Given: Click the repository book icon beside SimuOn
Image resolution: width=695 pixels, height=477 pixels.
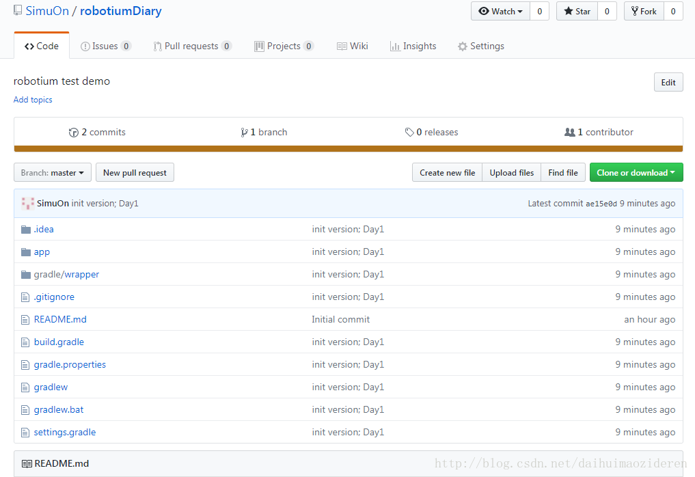Looking at the screenshot, I should (x=18, y=10).
